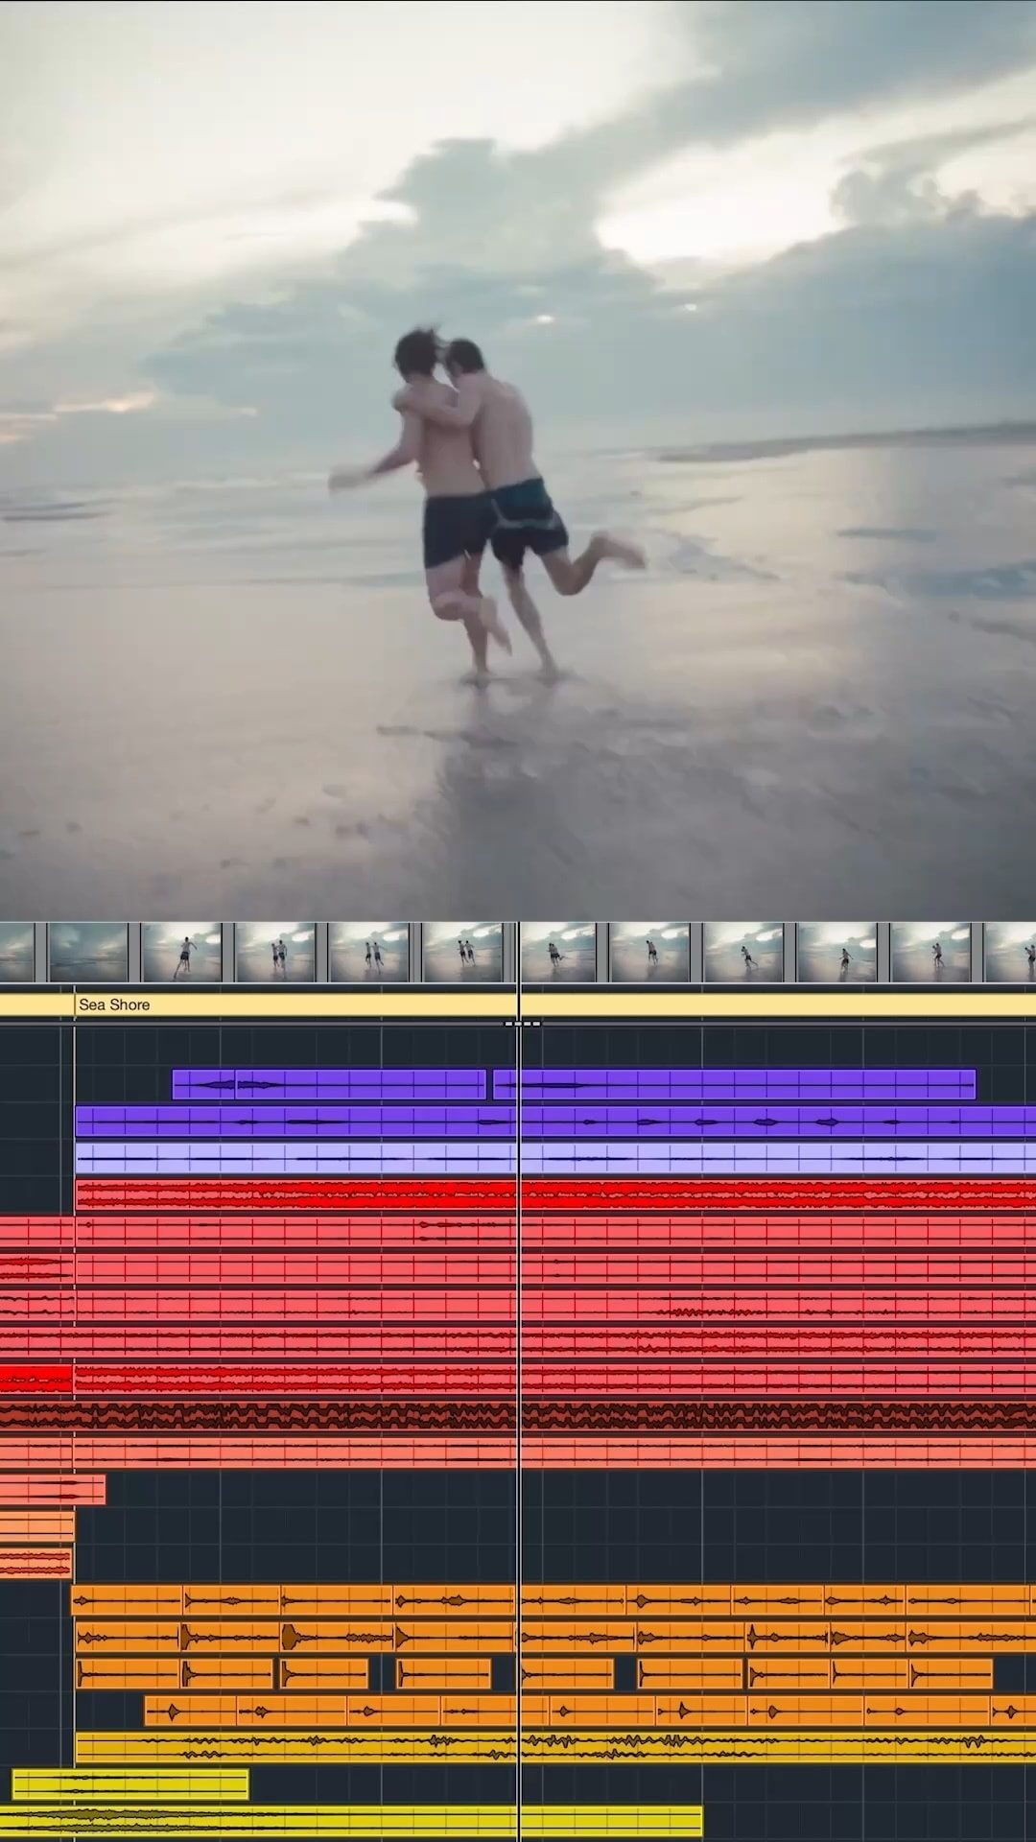Select the top purple audio region right of playhead
The image size is (1036, 1842).
coord(734,1085)
